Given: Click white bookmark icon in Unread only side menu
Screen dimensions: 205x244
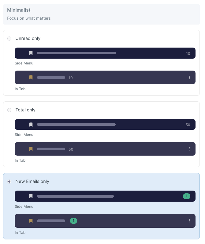Looking at the screenshot, I should [31, 53].
